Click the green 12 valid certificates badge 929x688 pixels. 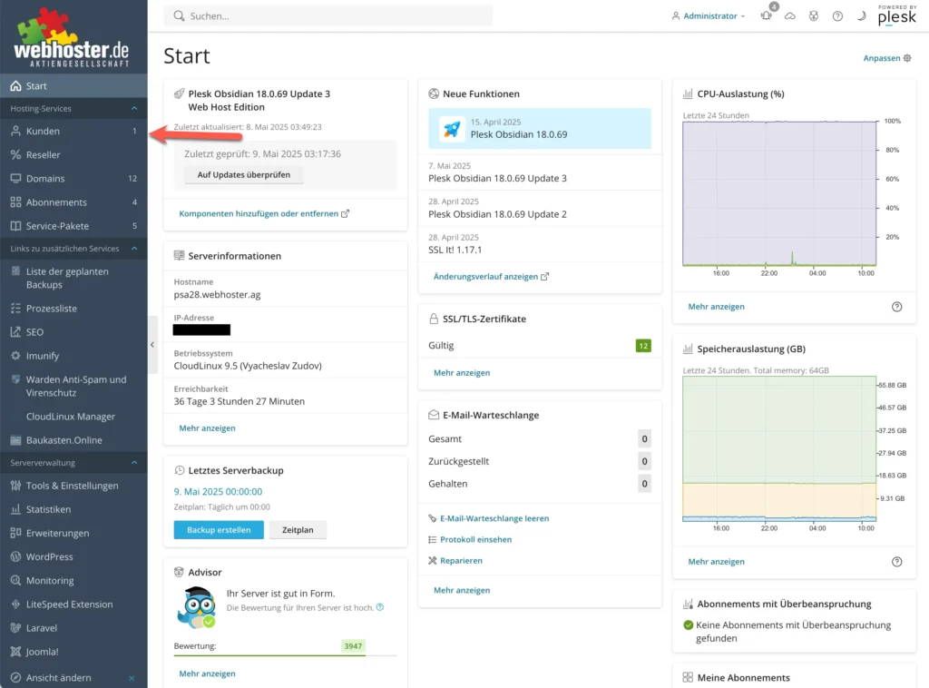point(643,346)
